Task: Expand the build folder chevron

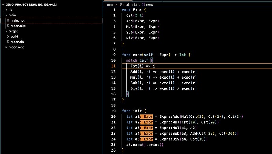Action: point(8,37)
